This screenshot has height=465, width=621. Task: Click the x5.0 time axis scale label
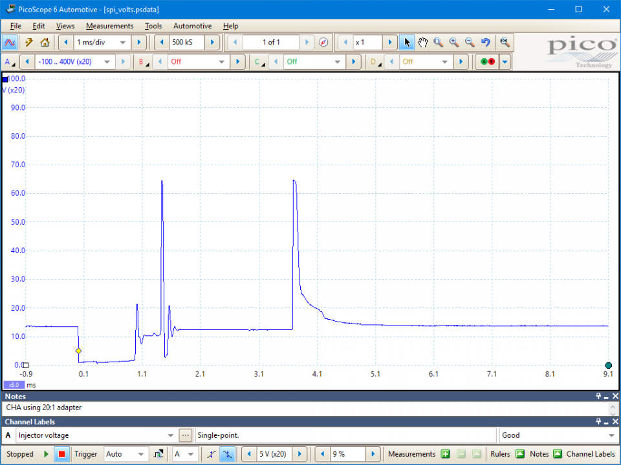pos(14,385)
